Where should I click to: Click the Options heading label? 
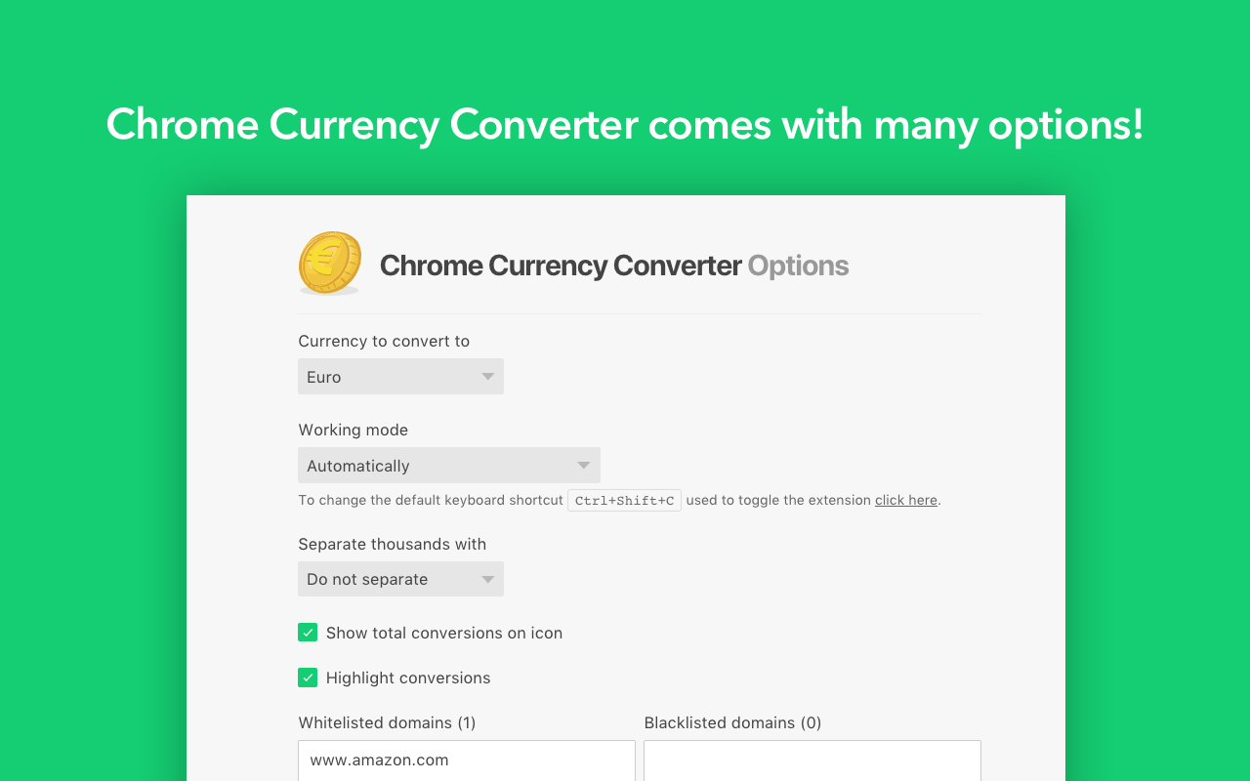point(798,265)
